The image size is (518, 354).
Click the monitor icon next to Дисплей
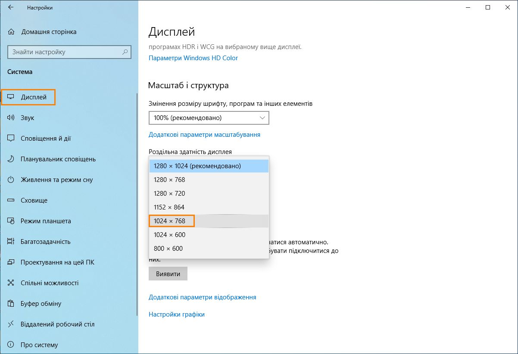pos(11,97)
